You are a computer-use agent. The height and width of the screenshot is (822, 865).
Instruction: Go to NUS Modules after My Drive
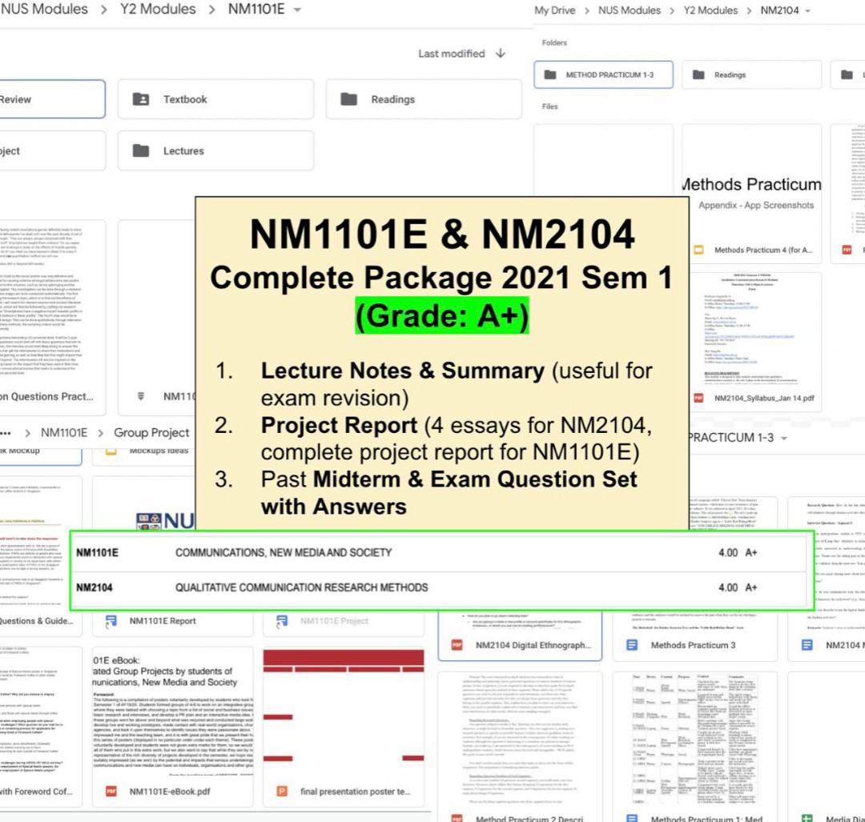pos(630,10)
